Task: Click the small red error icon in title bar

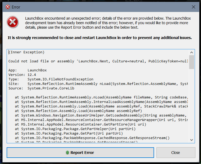Action: point(8,7)
